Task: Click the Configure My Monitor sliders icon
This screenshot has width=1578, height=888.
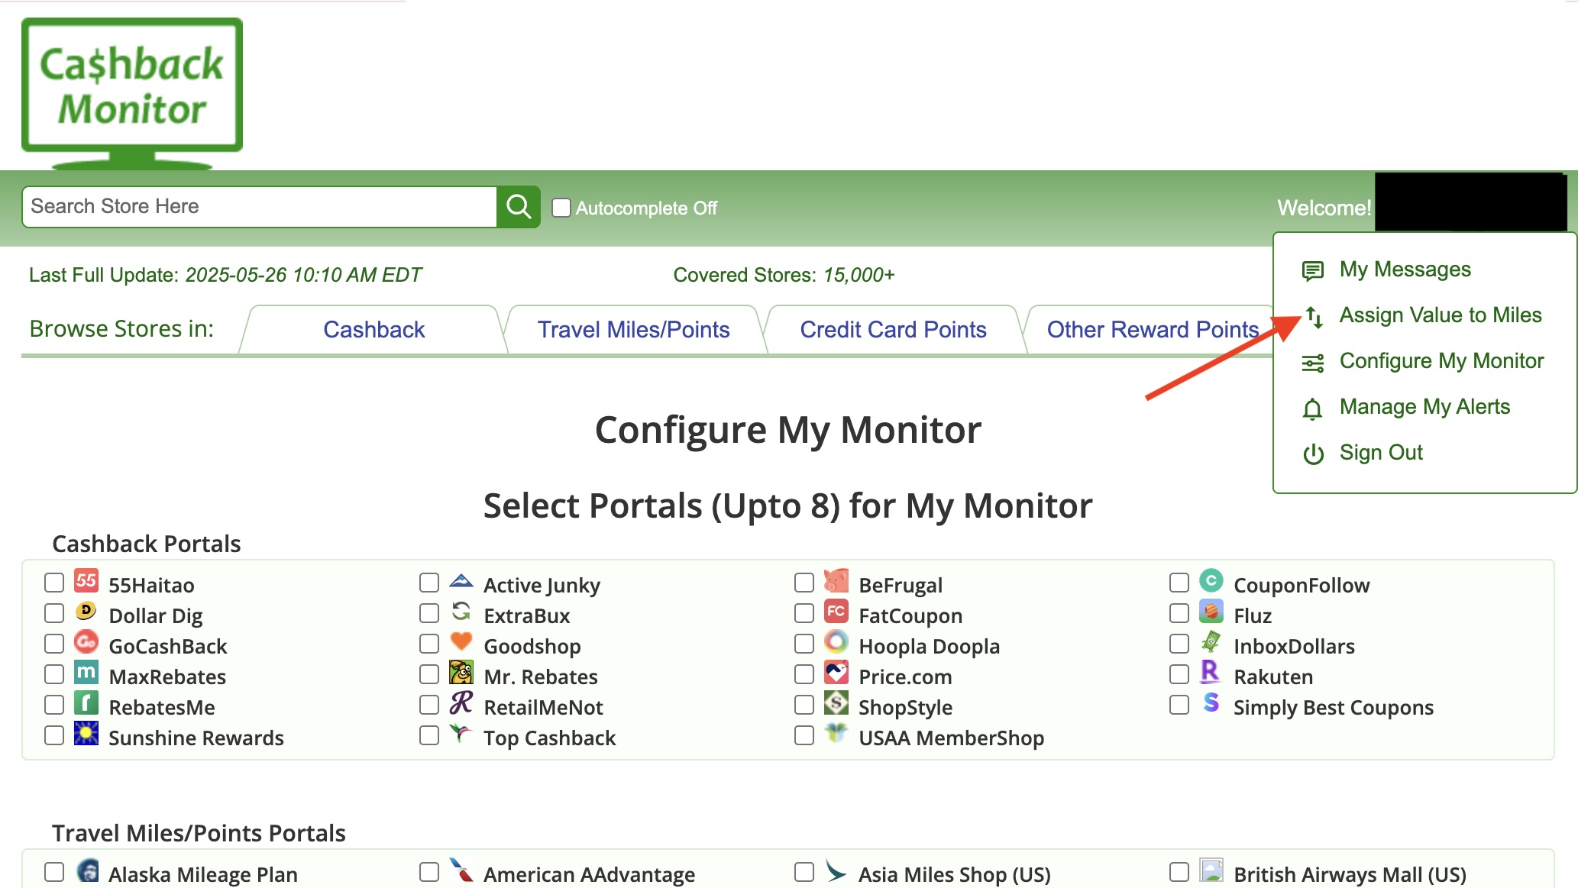Action: tap(1312, 363)
